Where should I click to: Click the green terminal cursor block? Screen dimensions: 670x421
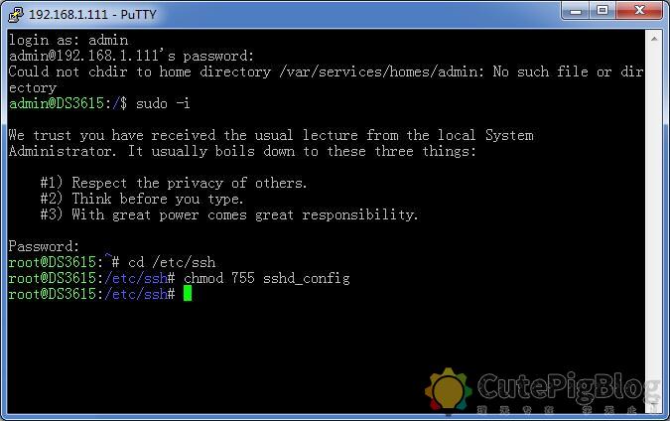(188, 294)
